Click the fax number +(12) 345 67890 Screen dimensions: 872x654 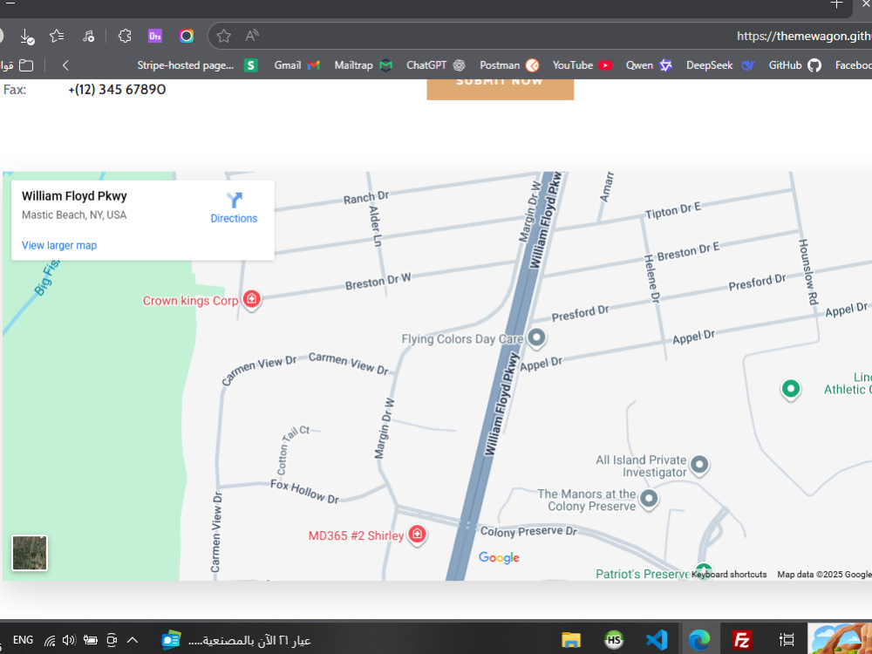[117, 90]
